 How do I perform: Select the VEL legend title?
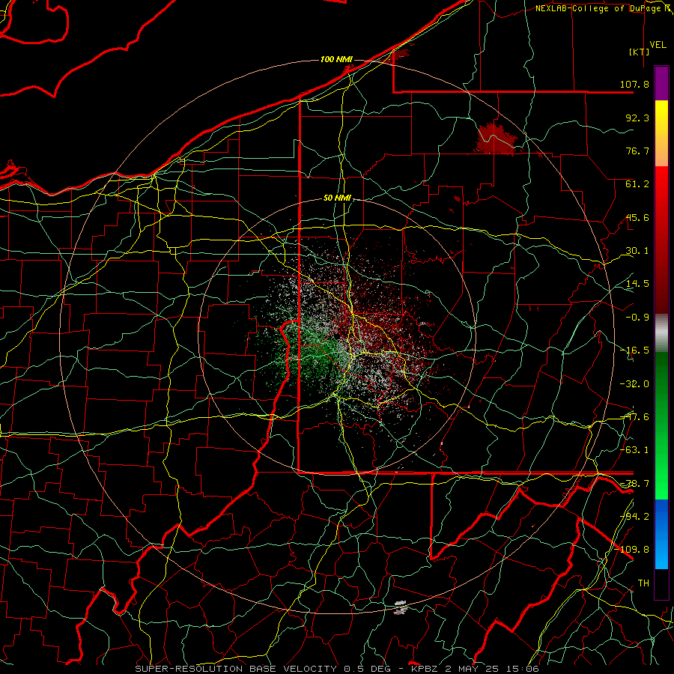coord(658,44)
